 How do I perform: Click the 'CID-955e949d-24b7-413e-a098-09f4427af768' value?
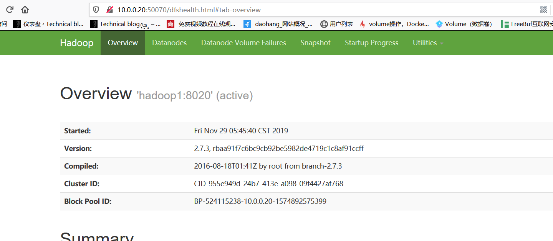click(269, 184)
